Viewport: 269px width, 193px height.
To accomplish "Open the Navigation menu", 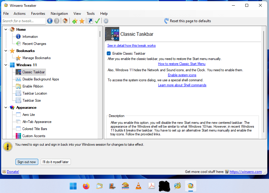I will point(59,14).
